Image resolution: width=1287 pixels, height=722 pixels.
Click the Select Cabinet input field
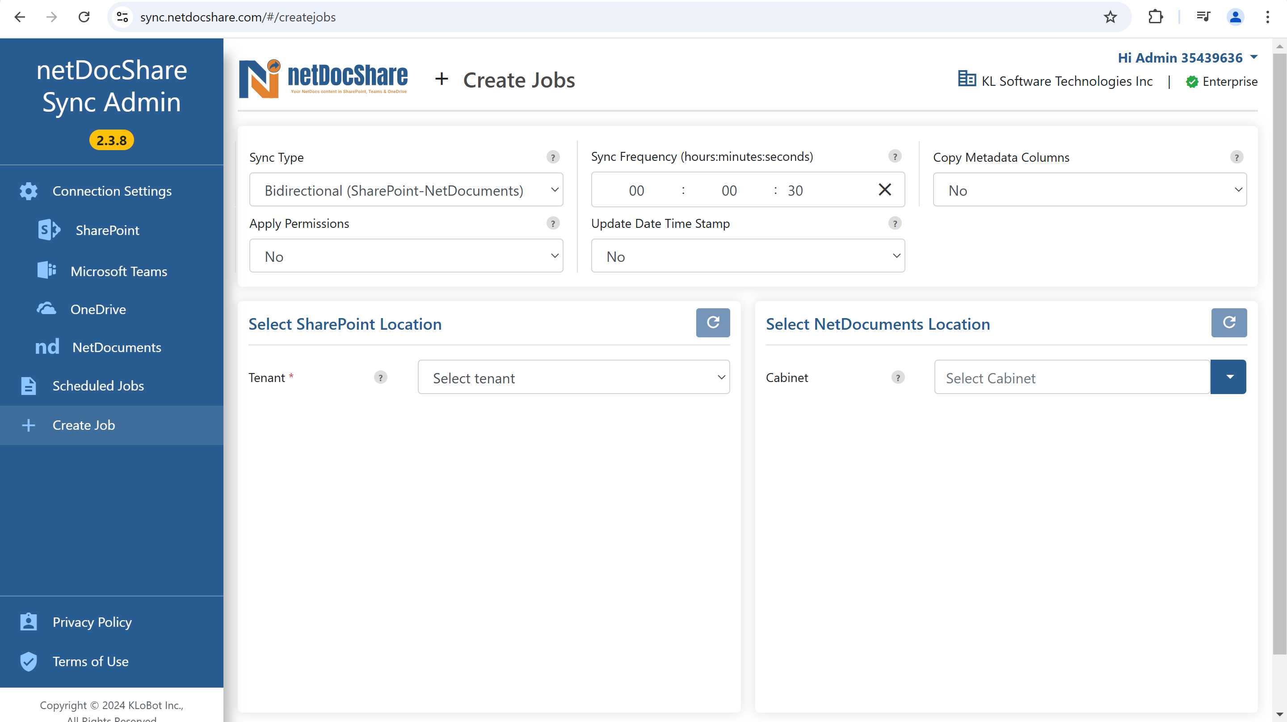coord(1072,377)
